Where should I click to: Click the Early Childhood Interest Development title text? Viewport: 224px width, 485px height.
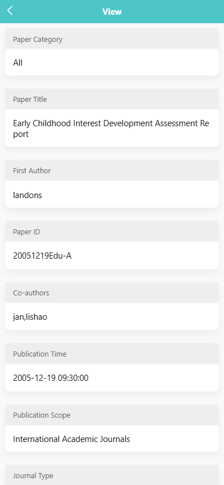pos(111,128)
